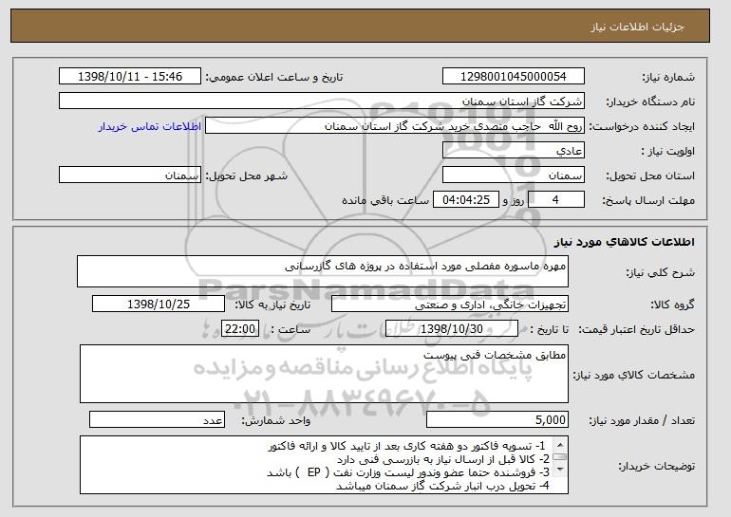Click the remaining time field 04:04:25

coord(466,200)
